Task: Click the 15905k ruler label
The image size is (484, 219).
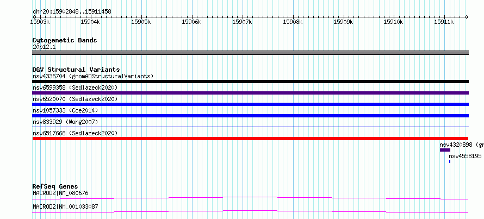Action: (x=141, y=22)
